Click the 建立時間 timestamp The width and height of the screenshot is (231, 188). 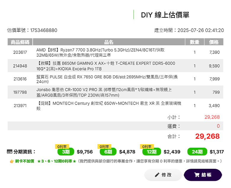pyautogui.click(x=189, y=30)
